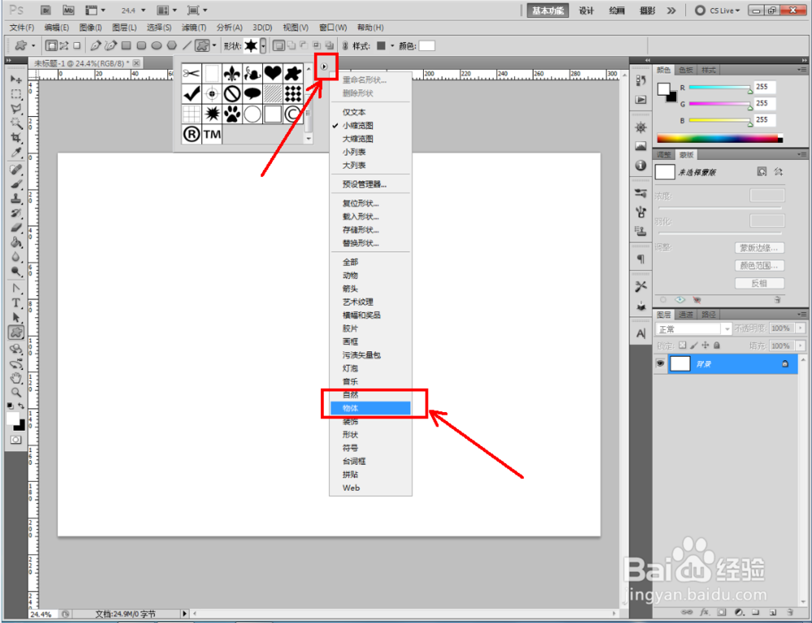Image resolution: width=812 pixels, height=623 pixels.
Task: Select the Custom Shape tool in toolbox
Action: (16, 333)
